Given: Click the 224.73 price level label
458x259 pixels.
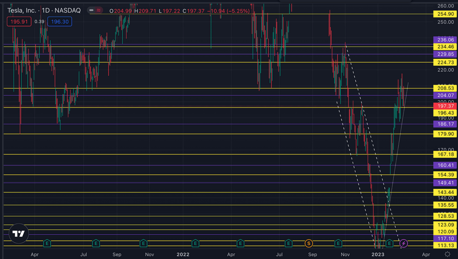Looking at the screenshot, I should point(445,62).
